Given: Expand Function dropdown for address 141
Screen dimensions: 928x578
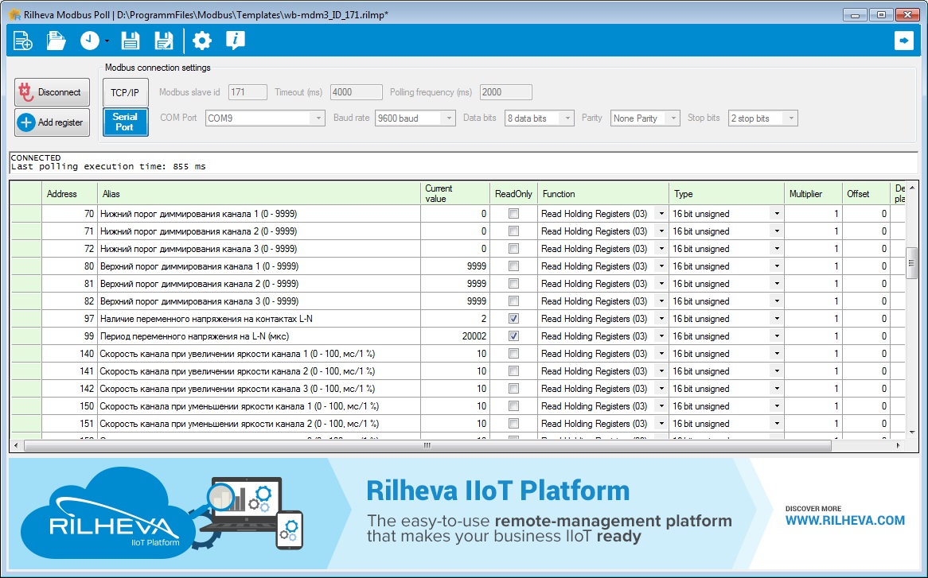Looking at the screenshot, I should click(661, 372).
